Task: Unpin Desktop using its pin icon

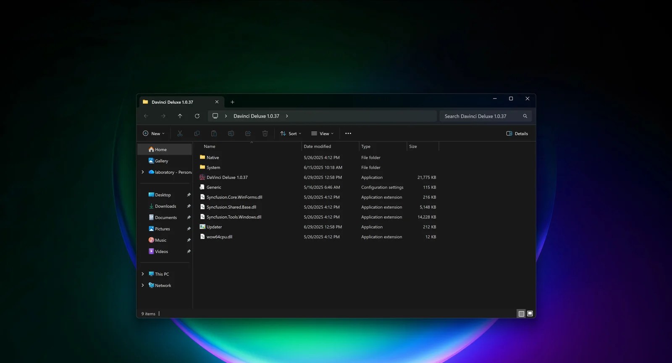Action: 189,195
